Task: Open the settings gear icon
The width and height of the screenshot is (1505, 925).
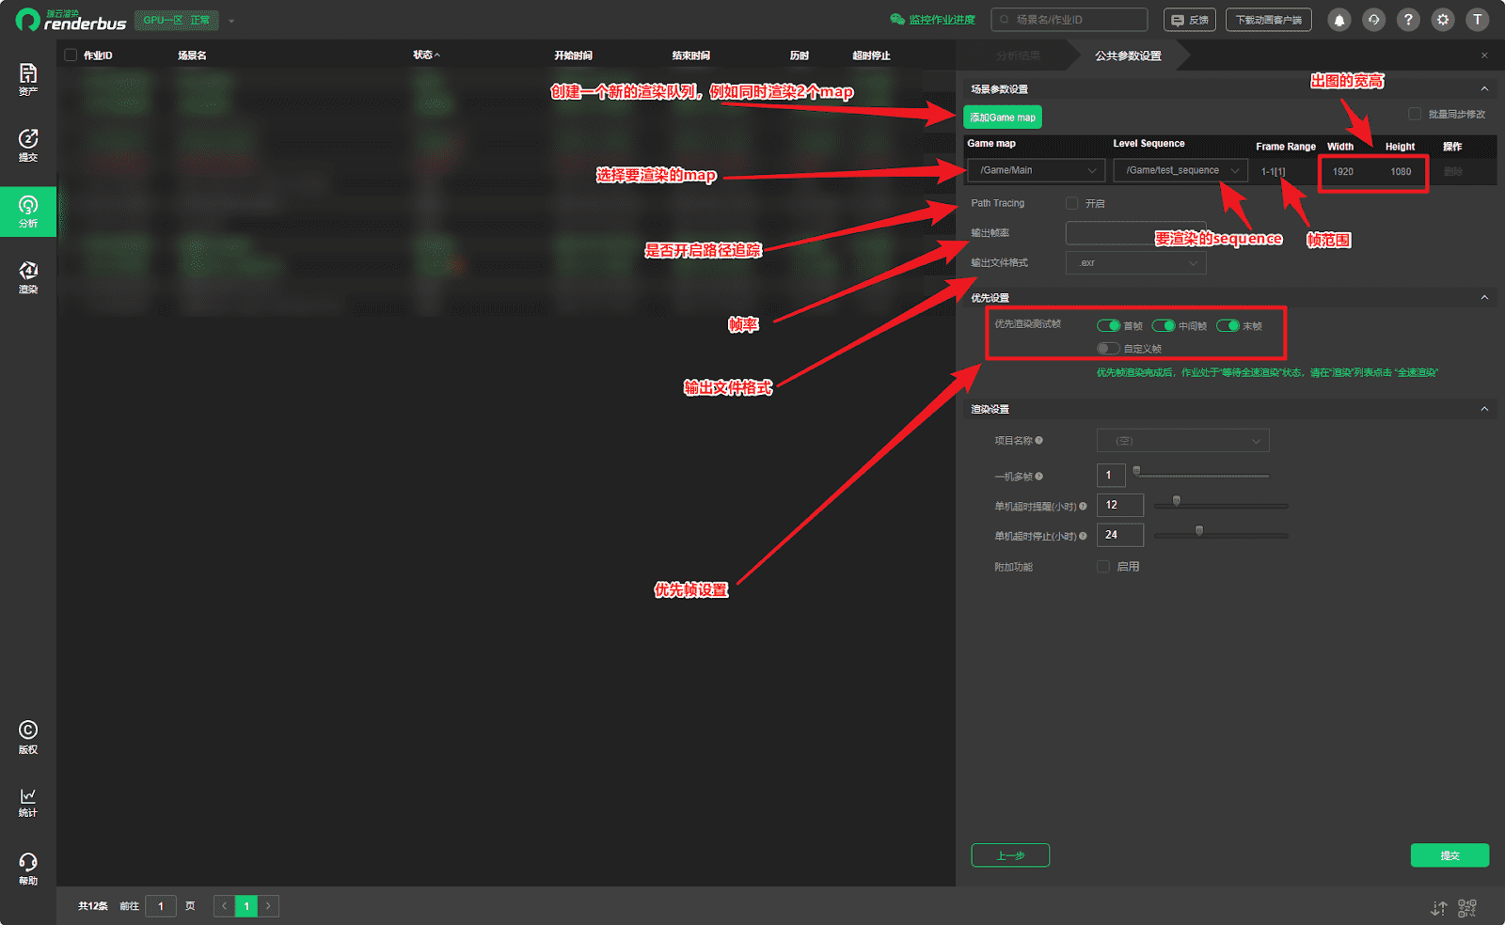Action: pos(1443,20)
